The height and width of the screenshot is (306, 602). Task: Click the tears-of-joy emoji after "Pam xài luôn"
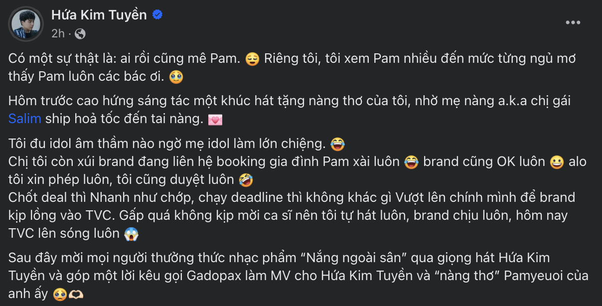[x=411, y=162]
